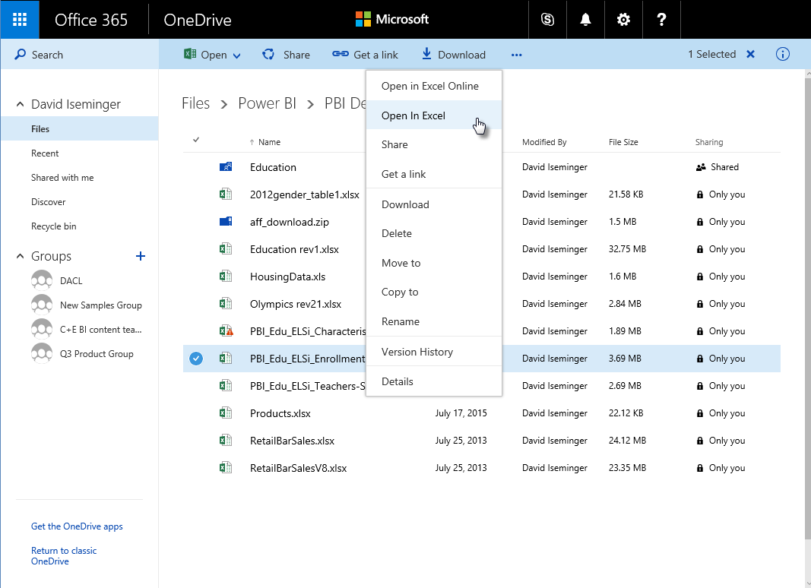This screenshot has width=811, height=588.
Task: Select Delete in the context menu
Action: coord(434,234)
